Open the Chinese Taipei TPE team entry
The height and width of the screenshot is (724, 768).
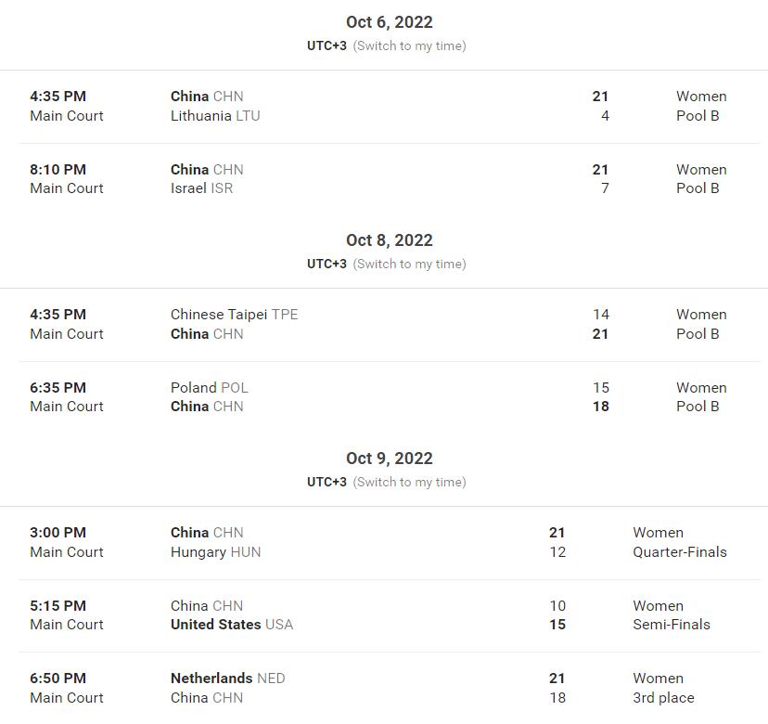pos(234,315)
